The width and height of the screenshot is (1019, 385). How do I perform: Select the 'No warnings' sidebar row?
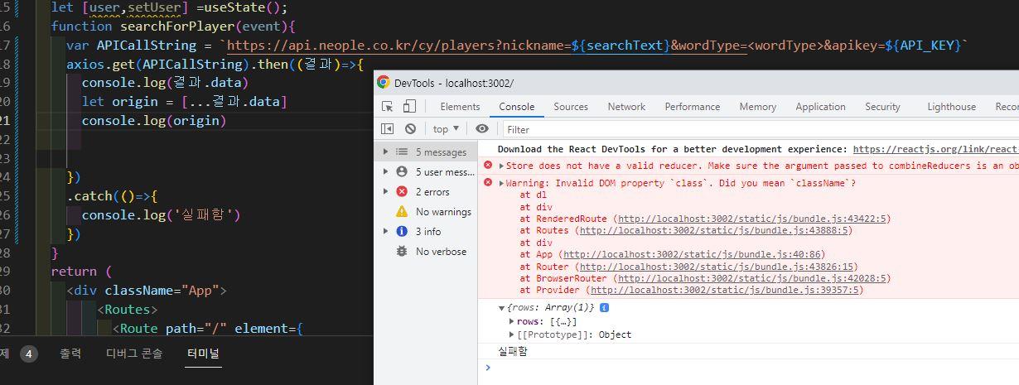coord(426,211)
